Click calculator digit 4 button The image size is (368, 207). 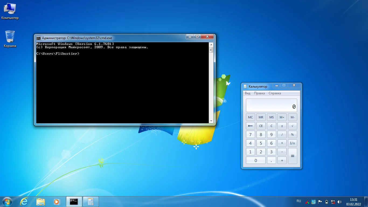pos(250,143)
